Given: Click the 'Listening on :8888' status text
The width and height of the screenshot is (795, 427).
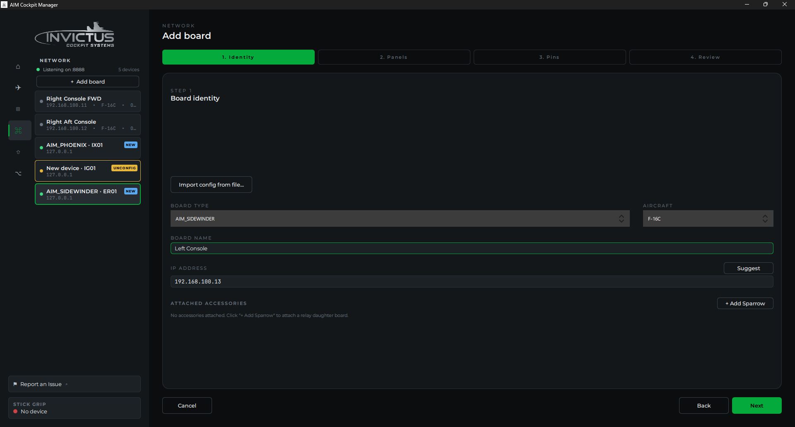Looking at the screenshot, I should [x=64, y=70].
